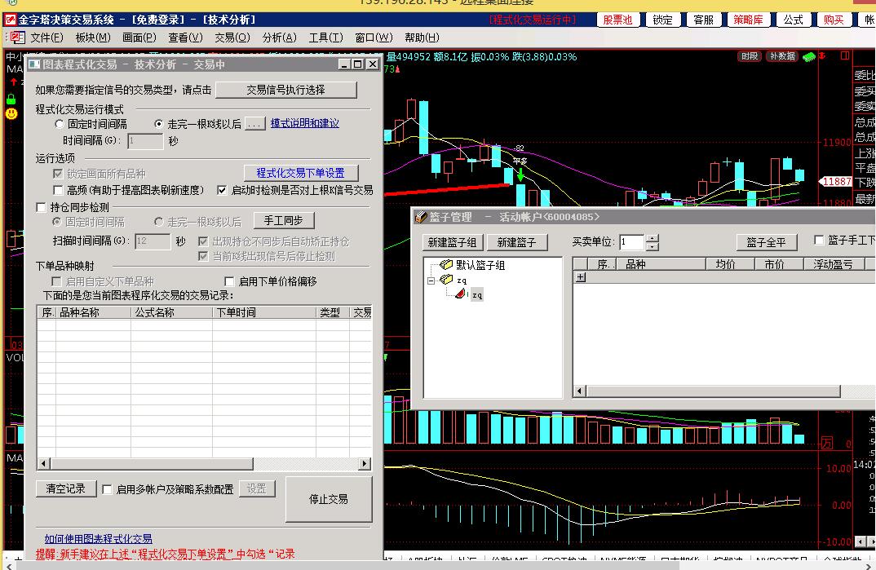Select the 默认篮子组 tree row
876x570 pixels.
[480, 265]
